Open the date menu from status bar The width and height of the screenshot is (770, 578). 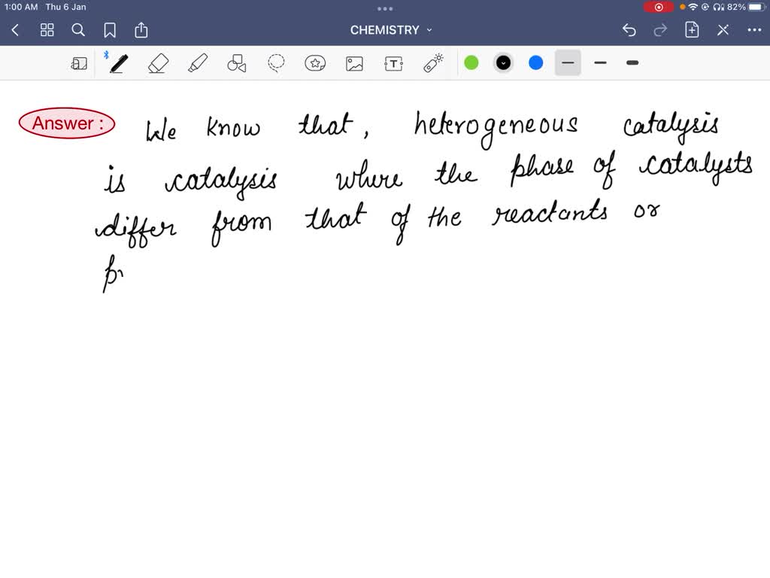pyautogui.click(x=65, y=7)
